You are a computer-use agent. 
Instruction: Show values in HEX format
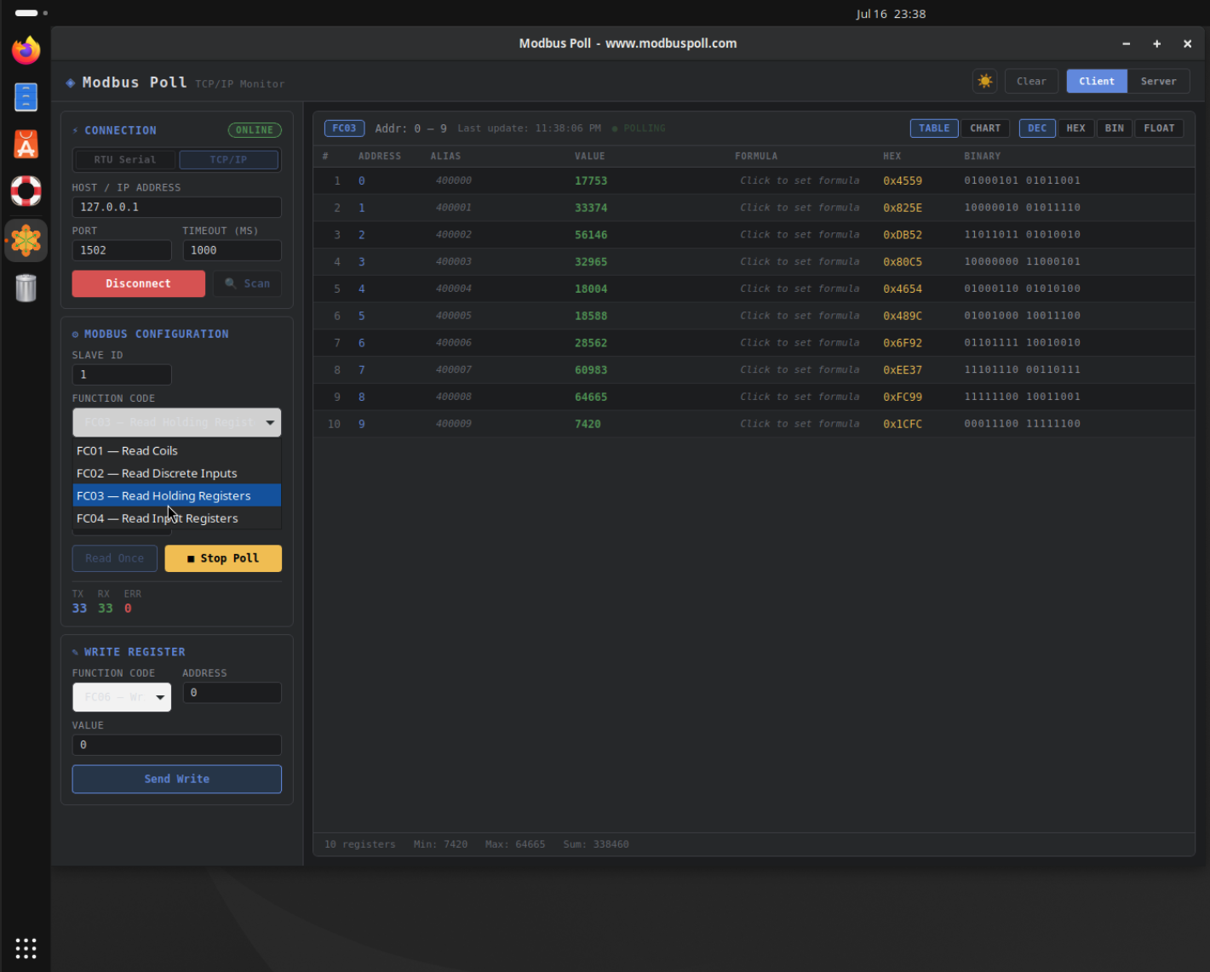1075,128
